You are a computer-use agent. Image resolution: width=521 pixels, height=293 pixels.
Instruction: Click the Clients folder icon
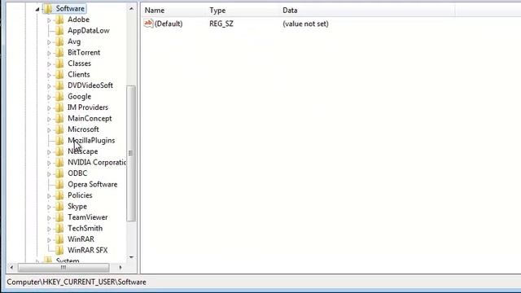coord(59,74)
